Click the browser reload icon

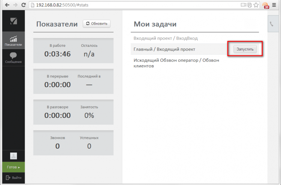click(x=24, y=5)
